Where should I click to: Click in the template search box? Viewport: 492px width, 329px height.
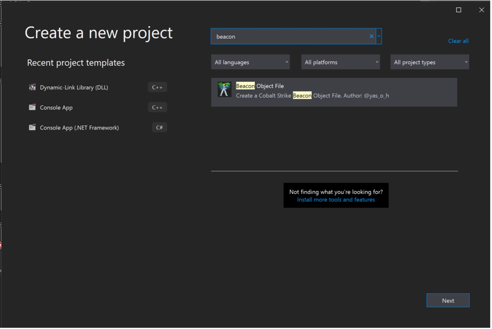[x=290, y=37]
